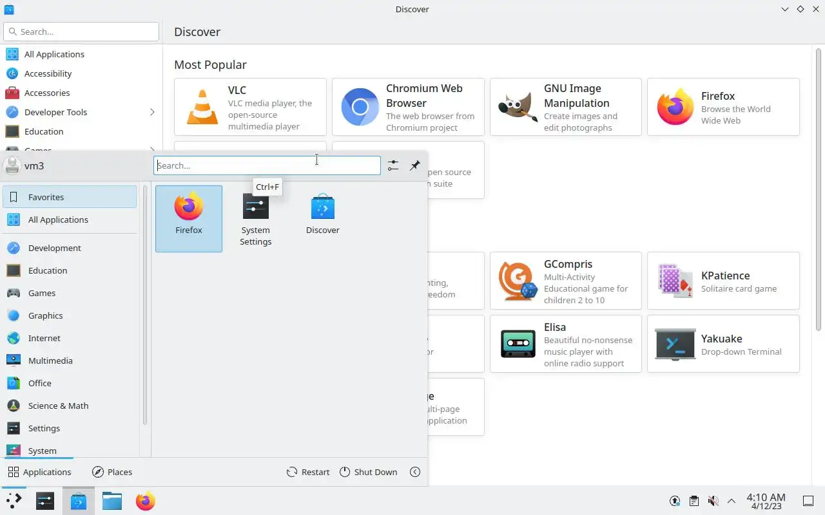Launch Firefox from launcher favorites
Screen dimensions: 825x515
click(x=188, y=219)
